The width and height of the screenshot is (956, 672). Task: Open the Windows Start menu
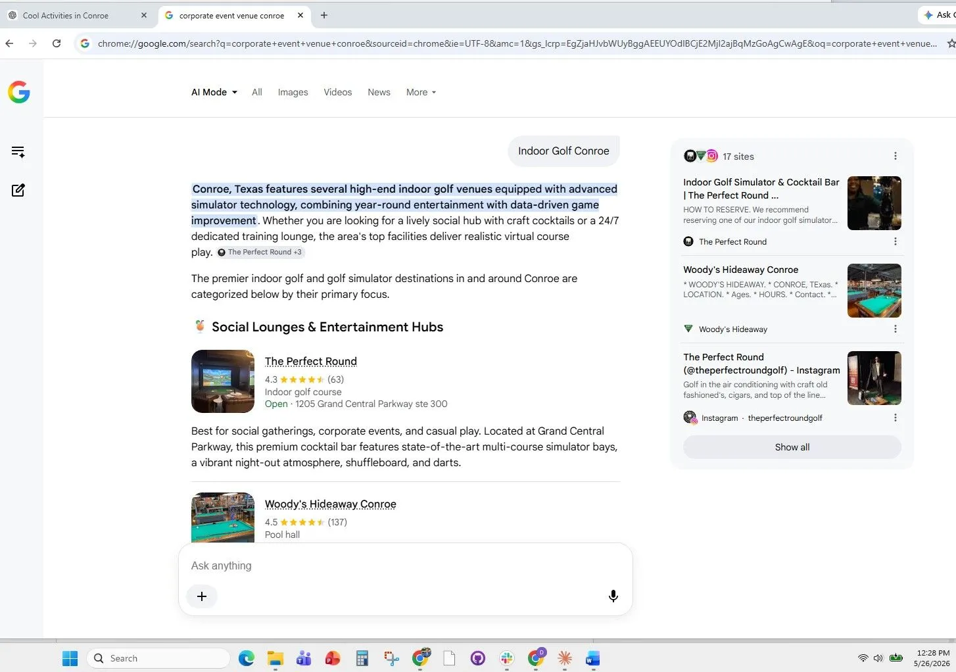pyautogui.click(x=70, y=658)
